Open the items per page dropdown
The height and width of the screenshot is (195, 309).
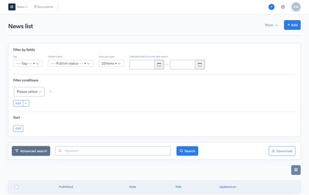coord(111,63)
